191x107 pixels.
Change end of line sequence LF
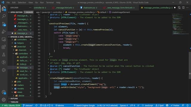point(138,106)
